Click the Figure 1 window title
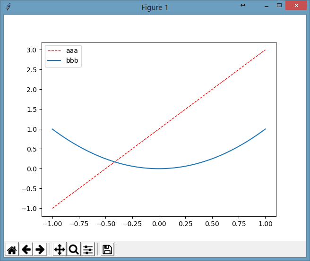The height and width of the screenshot is (261, 310). click(155, 8)
